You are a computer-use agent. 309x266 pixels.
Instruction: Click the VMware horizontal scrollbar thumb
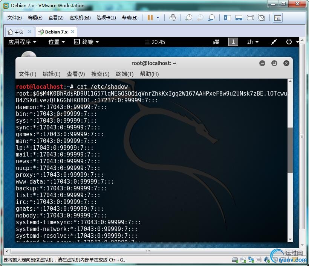[148, 251]
